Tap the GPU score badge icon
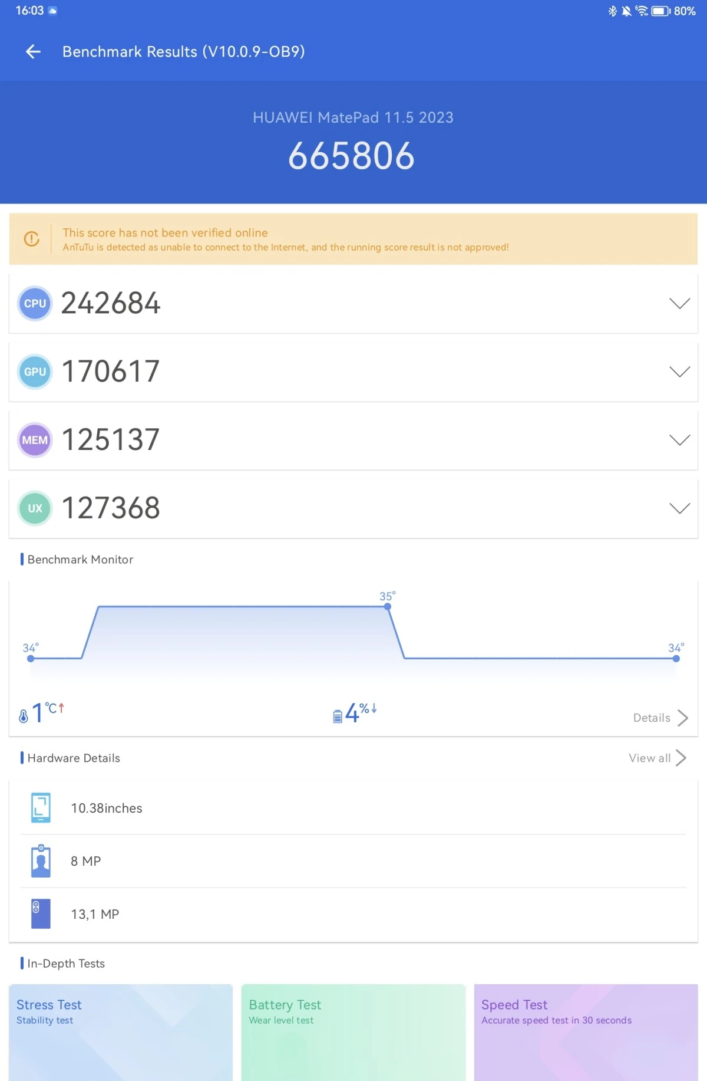707x1081 pixels. click(35, 372)
